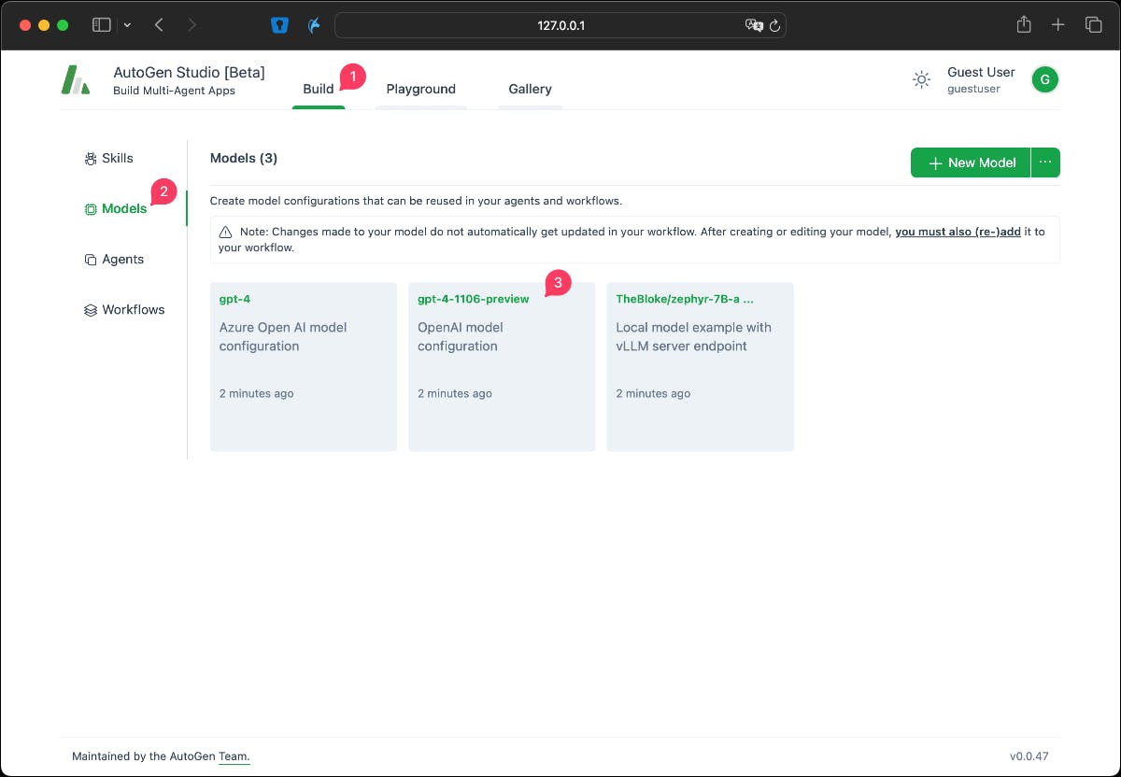Click the New Model button

click(971, 162)
